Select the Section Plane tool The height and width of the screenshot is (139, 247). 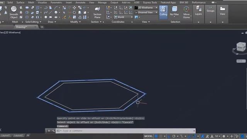tap(97, 12)
